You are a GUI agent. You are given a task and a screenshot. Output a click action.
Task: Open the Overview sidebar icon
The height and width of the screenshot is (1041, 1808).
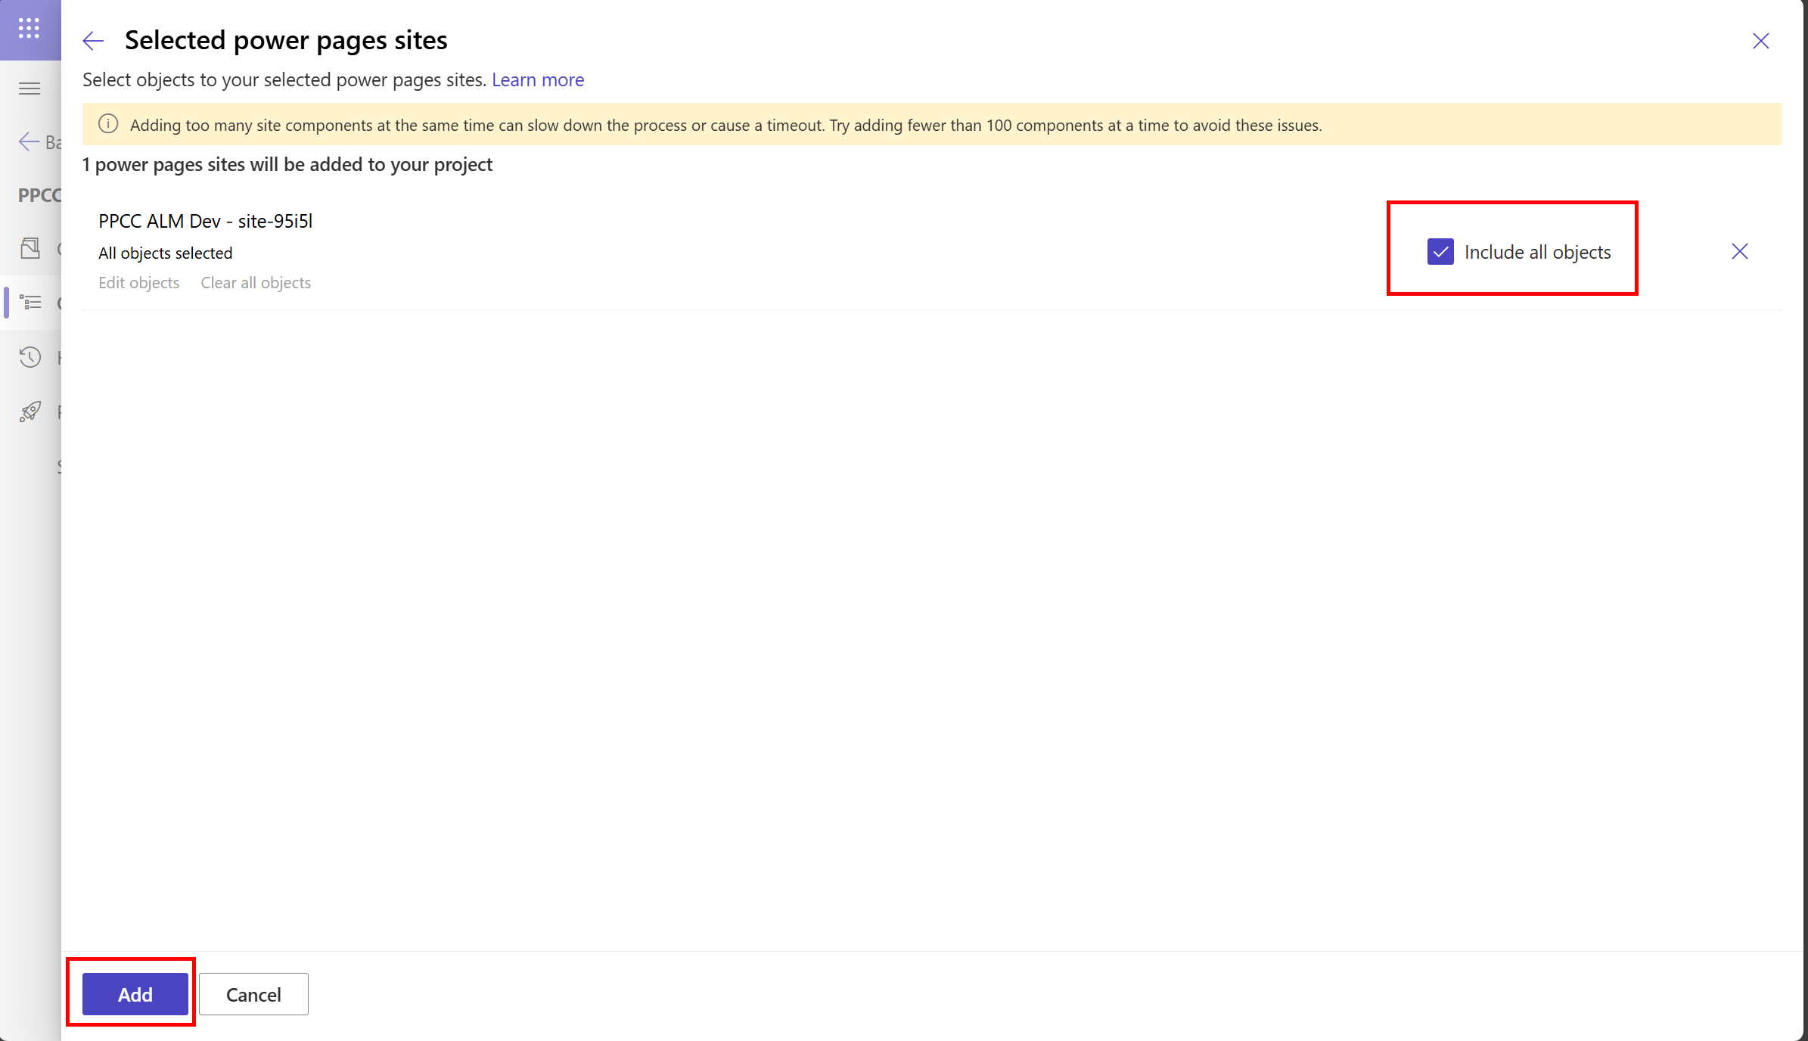(30, 248)
